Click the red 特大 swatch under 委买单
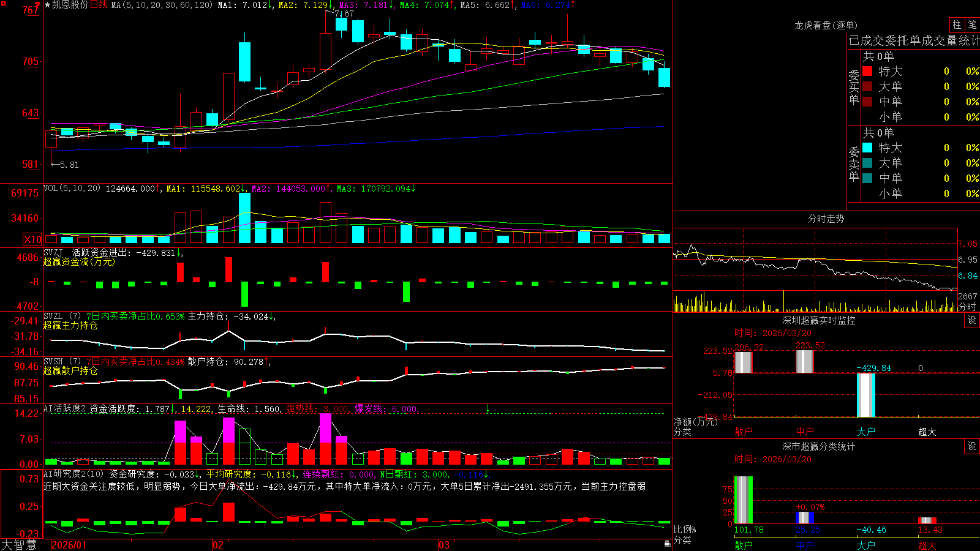The width and height of the screenshot is (980, 551). [867, 71]
